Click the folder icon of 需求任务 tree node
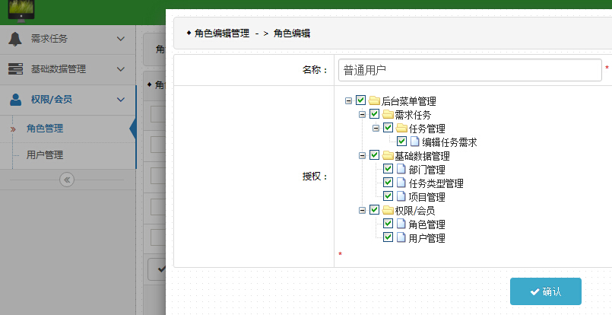Image resolution: width=612 pixels, height=315 pixels. [388, 114]
